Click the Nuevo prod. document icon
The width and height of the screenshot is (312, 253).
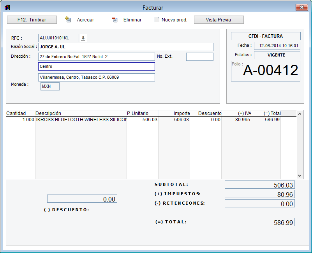click(157, 19)
